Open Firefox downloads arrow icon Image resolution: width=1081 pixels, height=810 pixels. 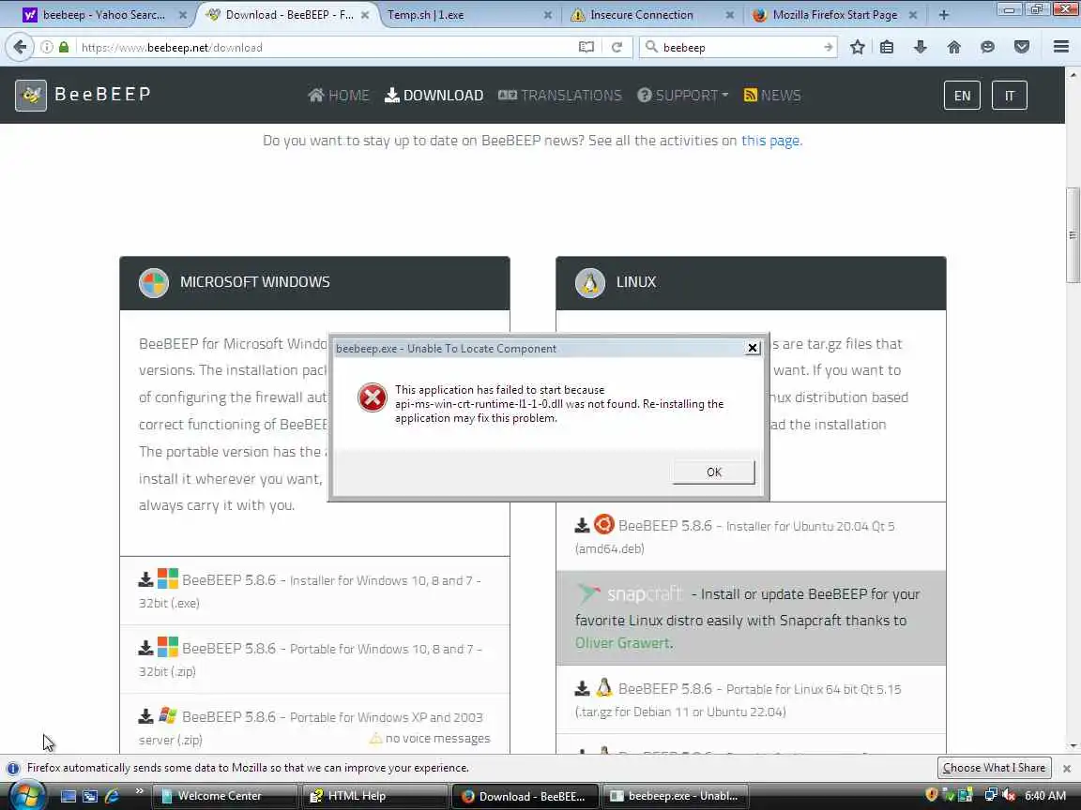pos(920,47)
